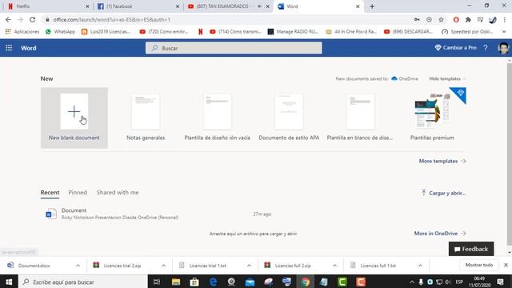This screenshot has height=288, width=512.
Task: Expand Licencias full 2.zip download arrow
Action: [x=334, y=266]
